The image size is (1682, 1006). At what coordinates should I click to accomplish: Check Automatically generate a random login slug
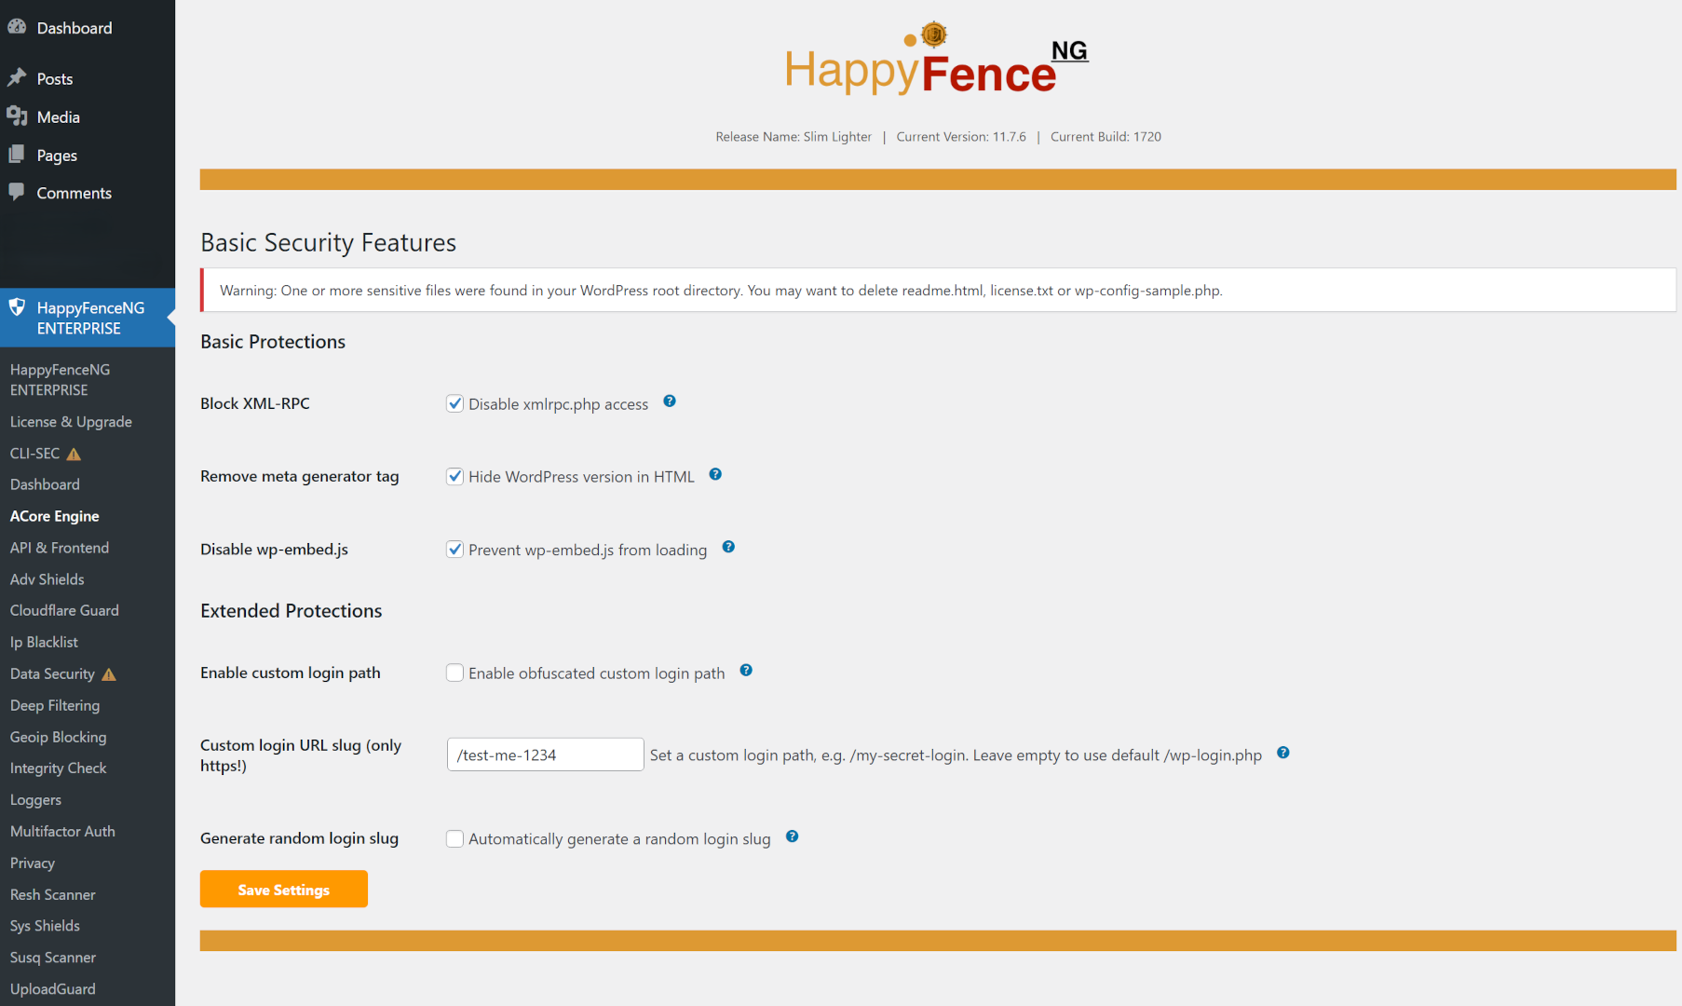click(455, 838)
